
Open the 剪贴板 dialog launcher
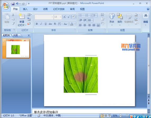tap(14, 30)
